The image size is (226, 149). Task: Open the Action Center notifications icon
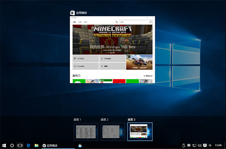click(205, 146)
